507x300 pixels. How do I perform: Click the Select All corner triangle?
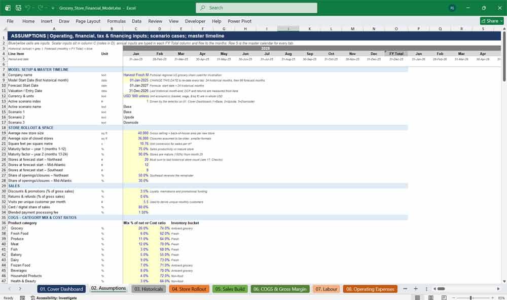(4, 29)
